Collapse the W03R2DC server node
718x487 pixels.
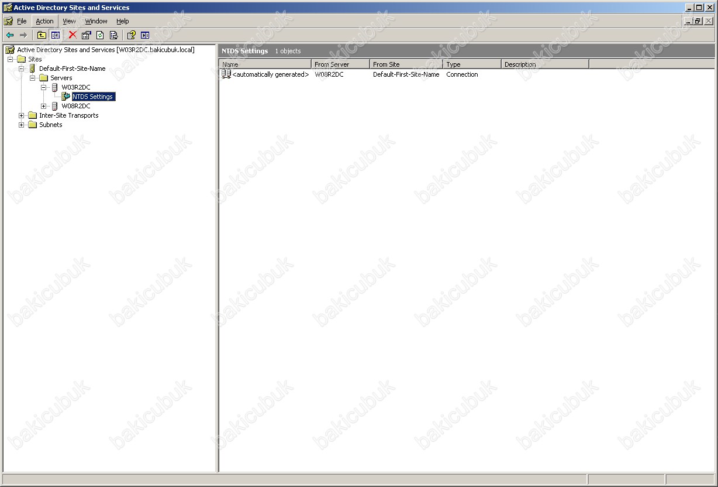44,87
